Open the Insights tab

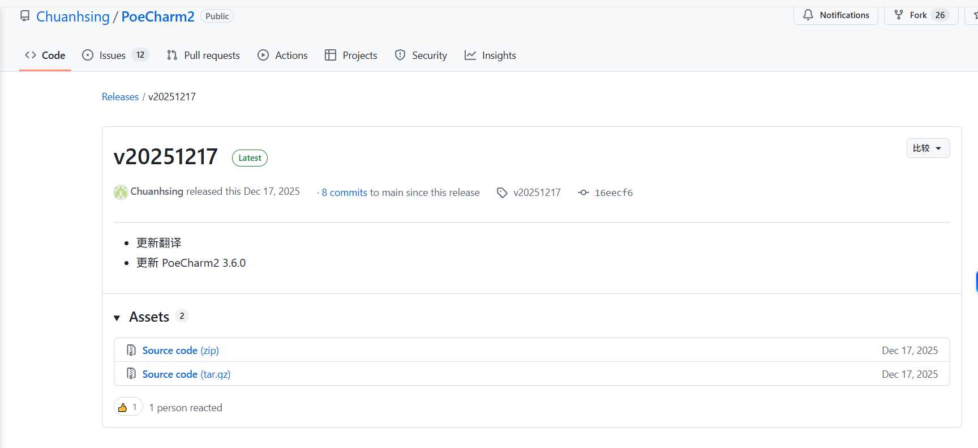coord(490,55)
